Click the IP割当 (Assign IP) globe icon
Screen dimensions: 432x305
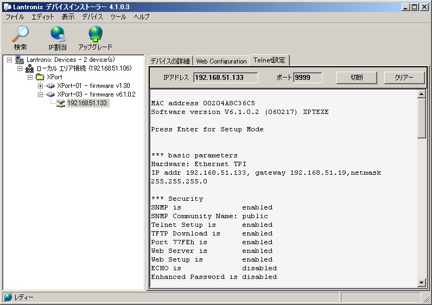tap(58, 34)
